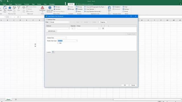Click the value help button beside Values field

tap(100, 28)
